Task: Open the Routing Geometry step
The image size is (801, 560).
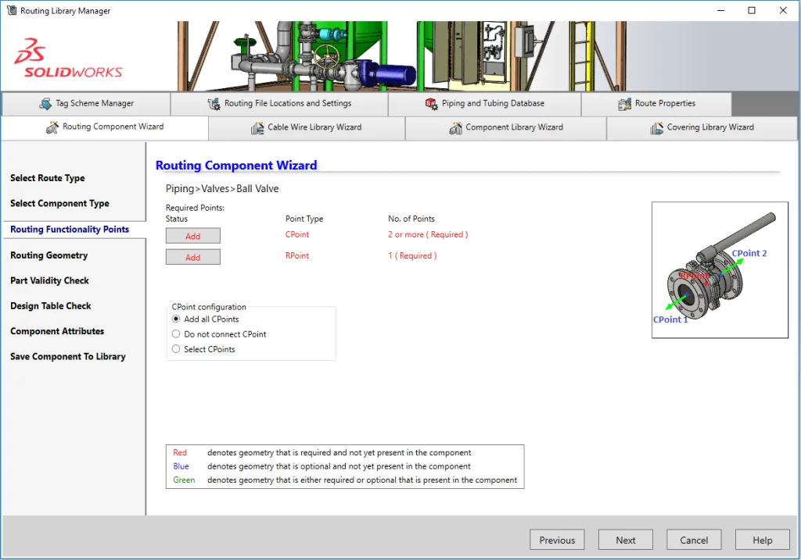Action: 49,255
